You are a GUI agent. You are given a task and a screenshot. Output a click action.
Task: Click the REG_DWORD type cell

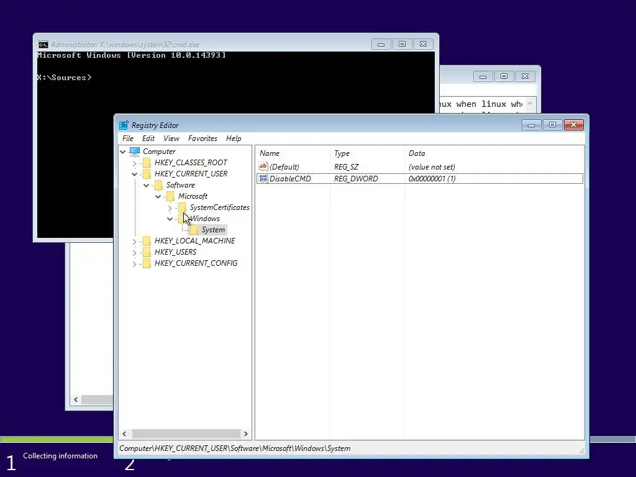356,178
